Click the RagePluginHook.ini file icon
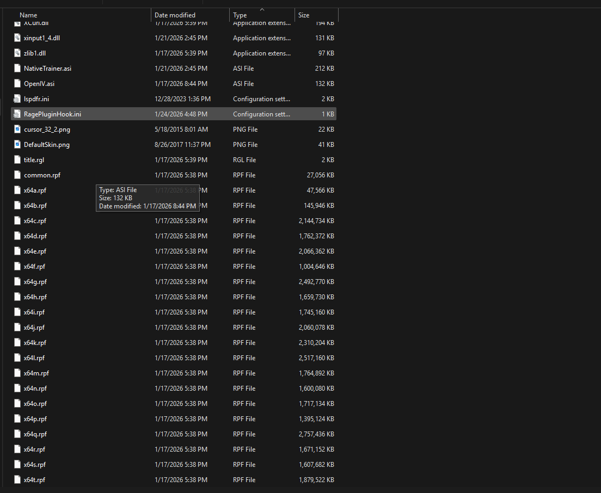Image resolution: width=601 pixels, height=493 pixels. (x=17, y=114)
